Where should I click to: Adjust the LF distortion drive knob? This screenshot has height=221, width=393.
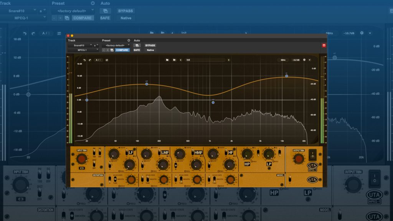(131, 180)
